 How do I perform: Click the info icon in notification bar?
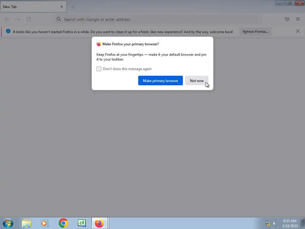click(8, 31)
